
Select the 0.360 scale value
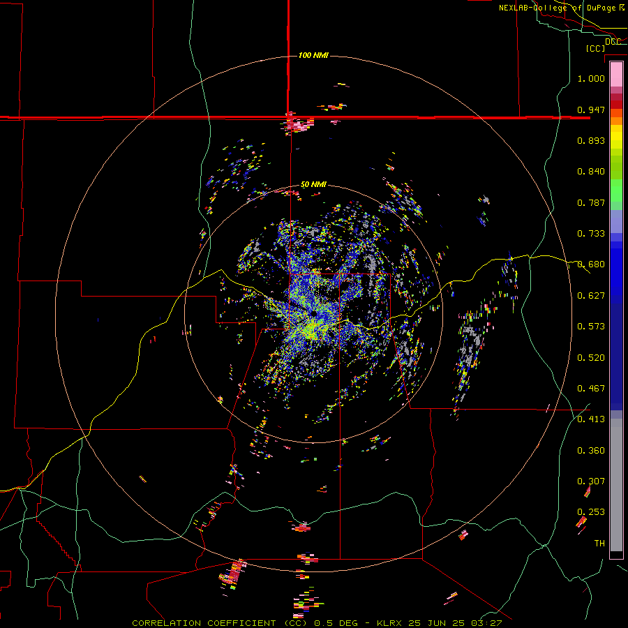click(x=591, y=451)
